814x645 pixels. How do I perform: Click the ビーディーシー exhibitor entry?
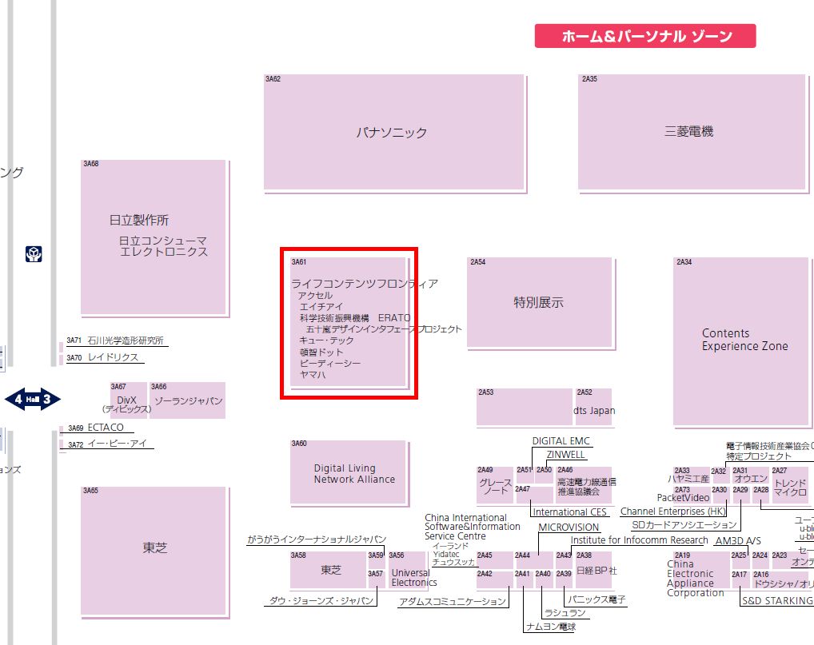[329, 363]
